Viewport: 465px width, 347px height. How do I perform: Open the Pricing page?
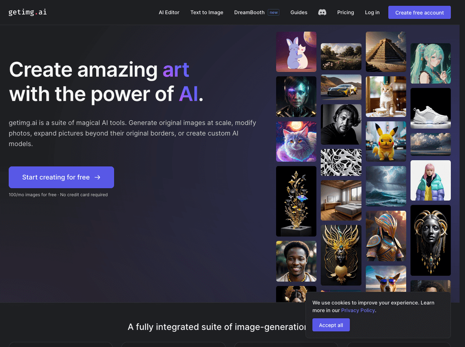[x=346, y=12]
